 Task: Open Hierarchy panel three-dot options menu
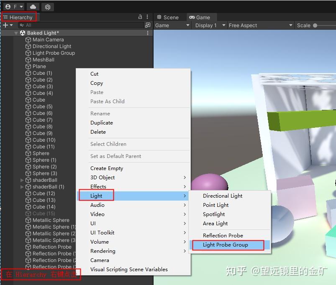point(147,17)
